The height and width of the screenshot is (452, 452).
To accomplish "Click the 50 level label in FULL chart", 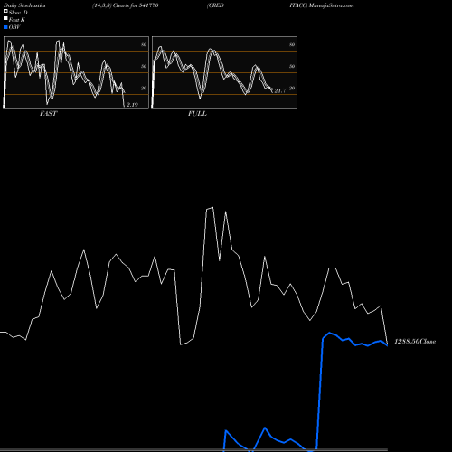I will pyautogui.click(x=292, y=66).
